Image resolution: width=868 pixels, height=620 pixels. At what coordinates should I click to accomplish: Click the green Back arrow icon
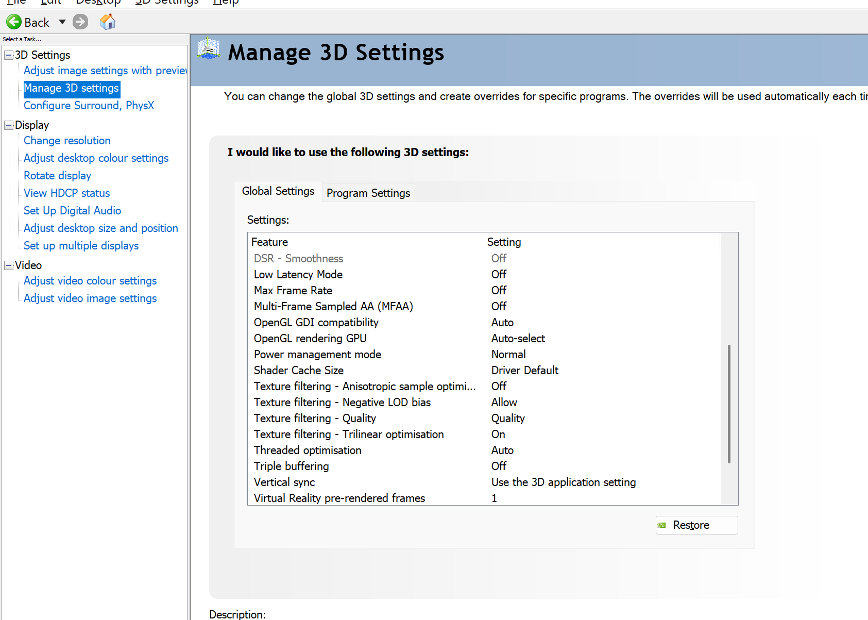[14, 22]
